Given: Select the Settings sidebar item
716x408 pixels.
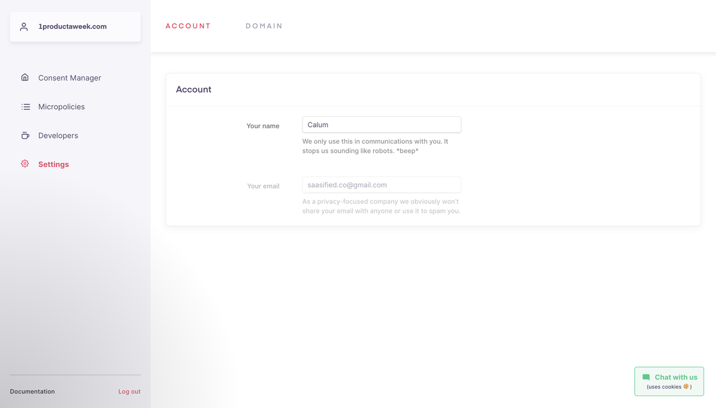Looking at the screenshot, I should [54, 165].
